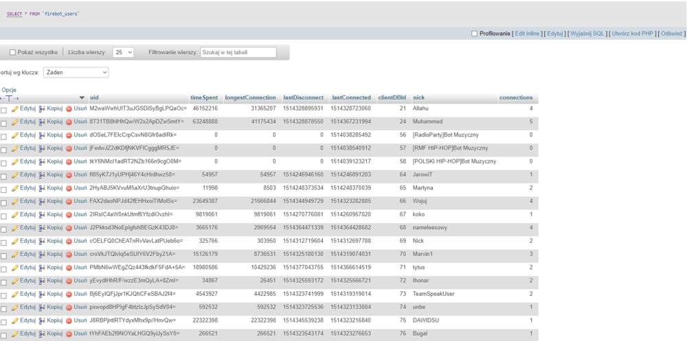Viewport: 687px width, 341px height.
Task: Click the red delete icon in JarowiT row
Action: click(x=69, y=175)
